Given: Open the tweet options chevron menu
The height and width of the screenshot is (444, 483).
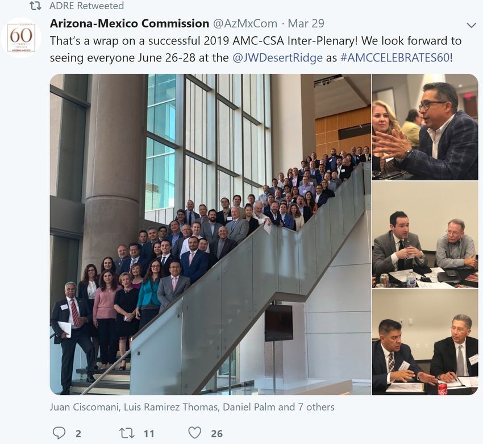Looking at the screenshot, I should (x=471, y=25).
